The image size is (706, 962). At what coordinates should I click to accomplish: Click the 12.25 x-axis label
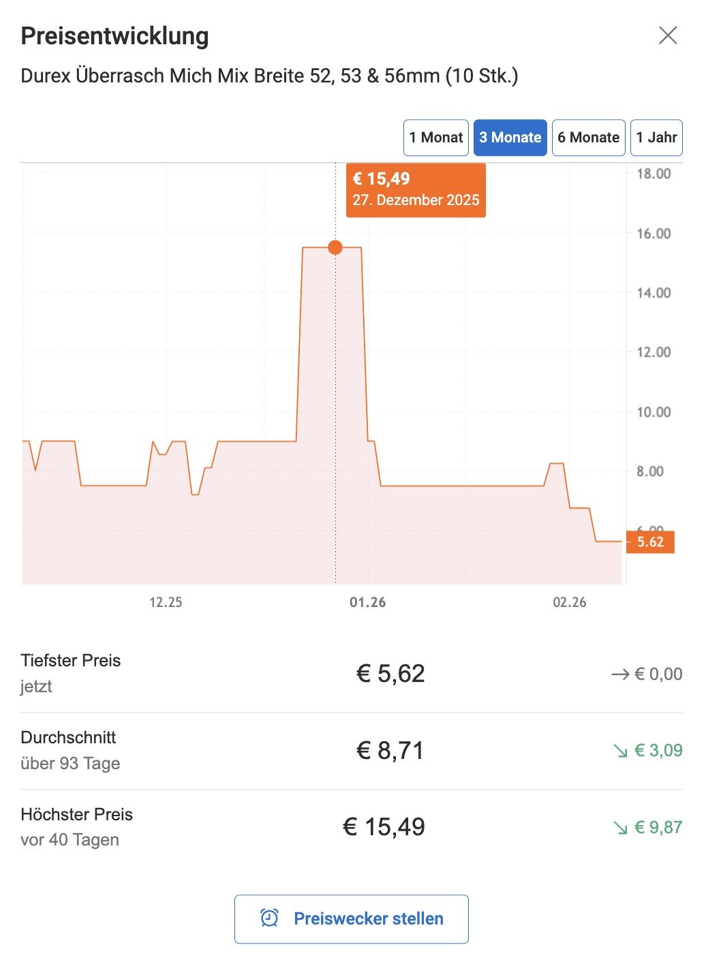166,602
